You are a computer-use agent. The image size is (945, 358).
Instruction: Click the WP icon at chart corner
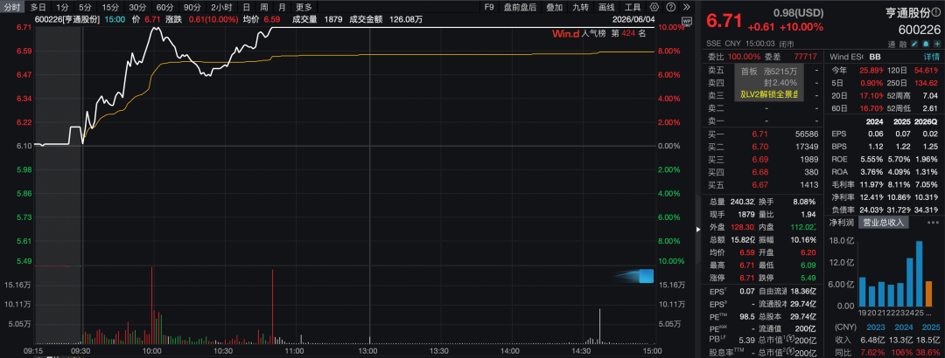pos(687,22)
